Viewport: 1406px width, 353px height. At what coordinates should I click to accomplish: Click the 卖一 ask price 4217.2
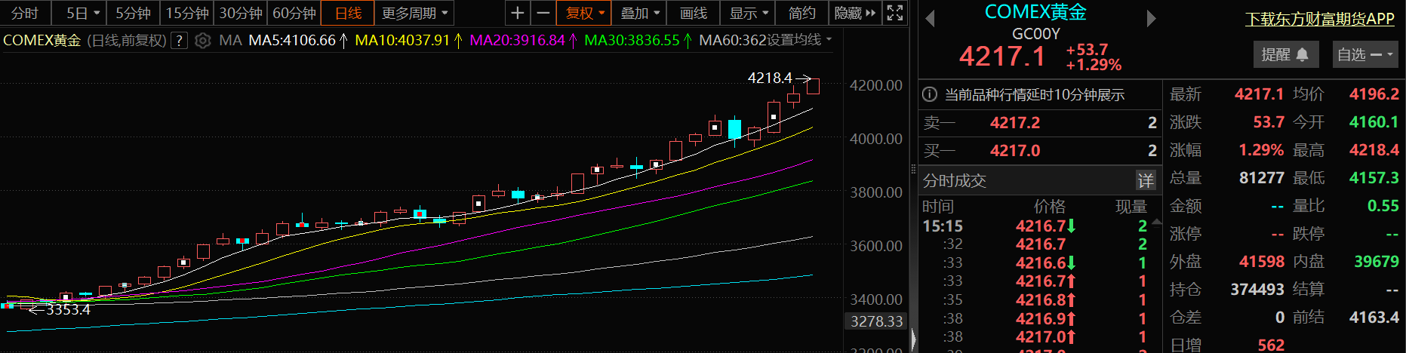pos(1015,122)
